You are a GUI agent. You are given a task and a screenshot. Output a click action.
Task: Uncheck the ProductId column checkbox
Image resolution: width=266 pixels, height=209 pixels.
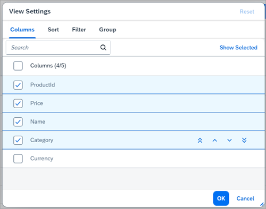pos(18,85)
